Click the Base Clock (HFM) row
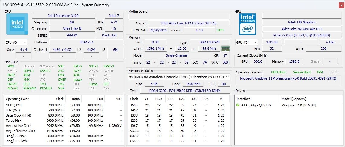The height and width of the screenshot is (147, 345). pyautogui.click(x=64, y=115)
